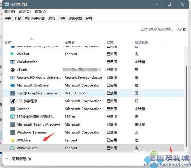
Task: Switch to the 进程 tab
Action: pyautogui.click(x=8, y=19)
